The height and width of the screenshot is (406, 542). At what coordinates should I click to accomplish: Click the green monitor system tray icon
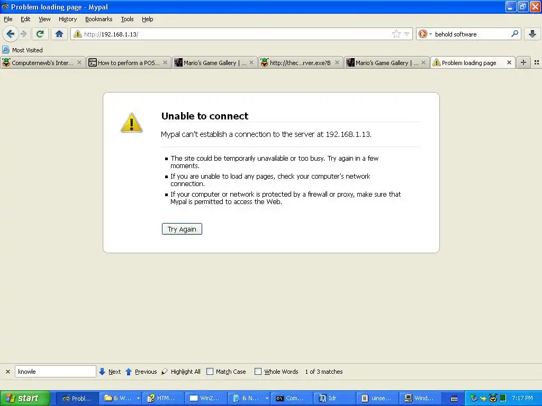tap(503, 398)
